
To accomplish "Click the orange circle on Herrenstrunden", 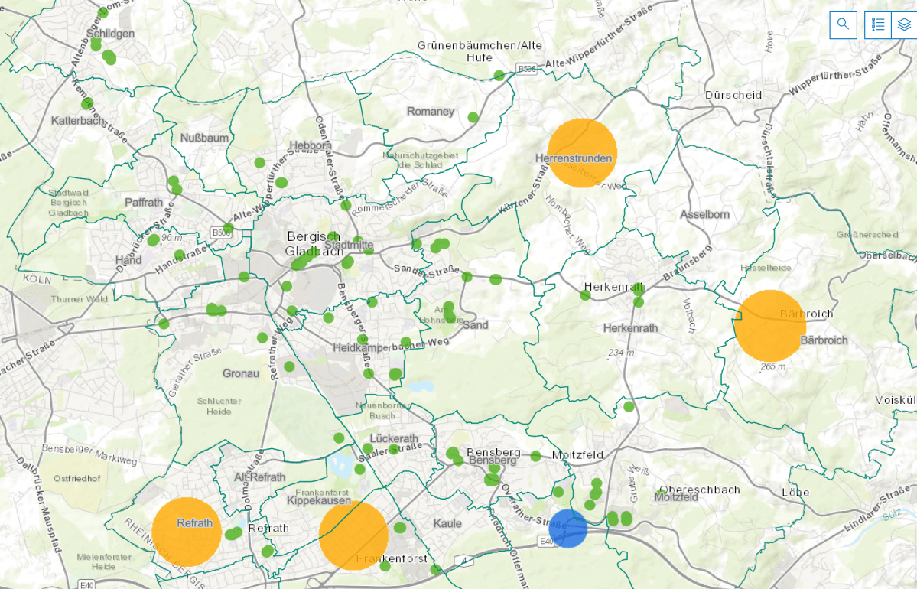I will (x=582, y=153).
